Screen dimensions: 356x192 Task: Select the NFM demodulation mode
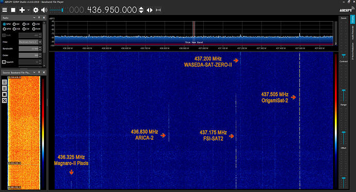pyautogui.click(x=7, y=24)
